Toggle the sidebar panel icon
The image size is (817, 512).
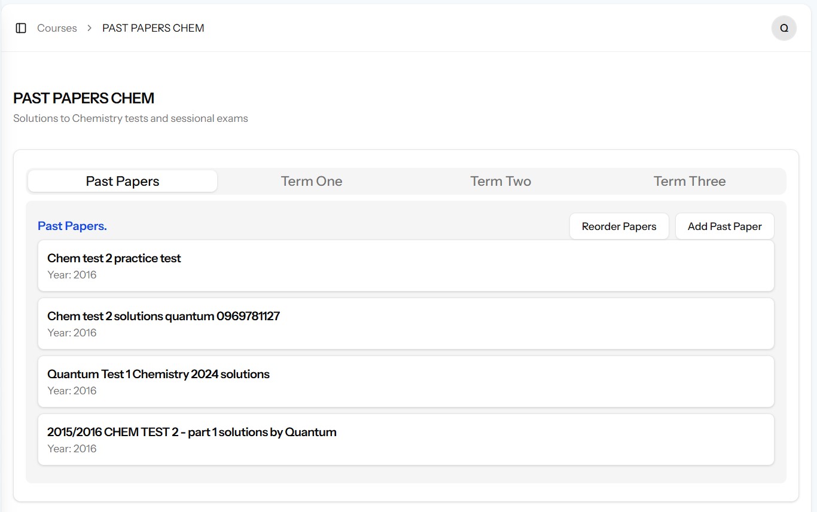(x=21, y=28)
